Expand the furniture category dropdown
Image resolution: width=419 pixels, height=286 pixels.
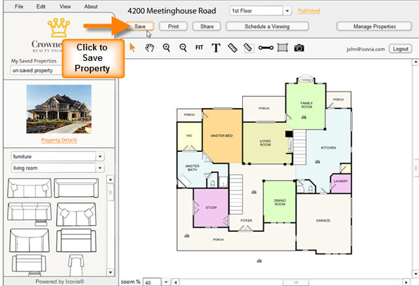coord(100,157)
